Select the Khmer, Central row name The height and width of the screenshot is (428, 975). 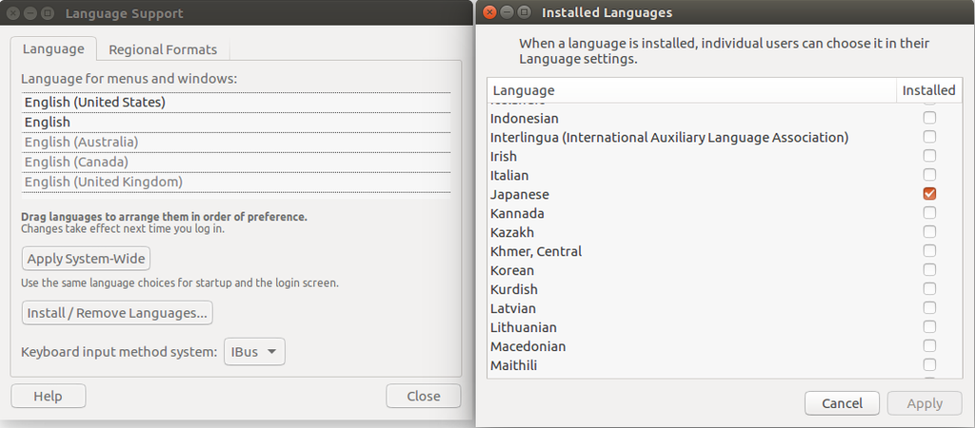click(536, 252)
